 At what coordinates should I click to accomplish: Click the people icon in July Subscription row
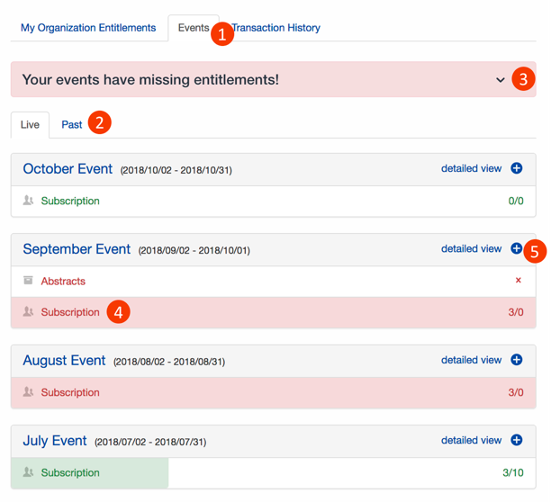[28, 472]
